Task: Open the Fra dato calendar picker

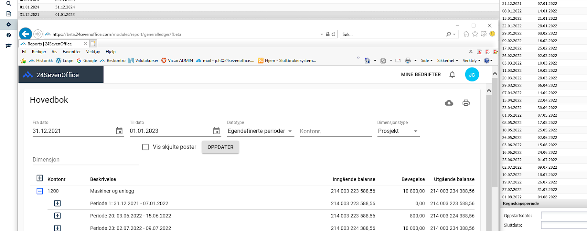Action: pyautogui.click(x=119, y=131)
